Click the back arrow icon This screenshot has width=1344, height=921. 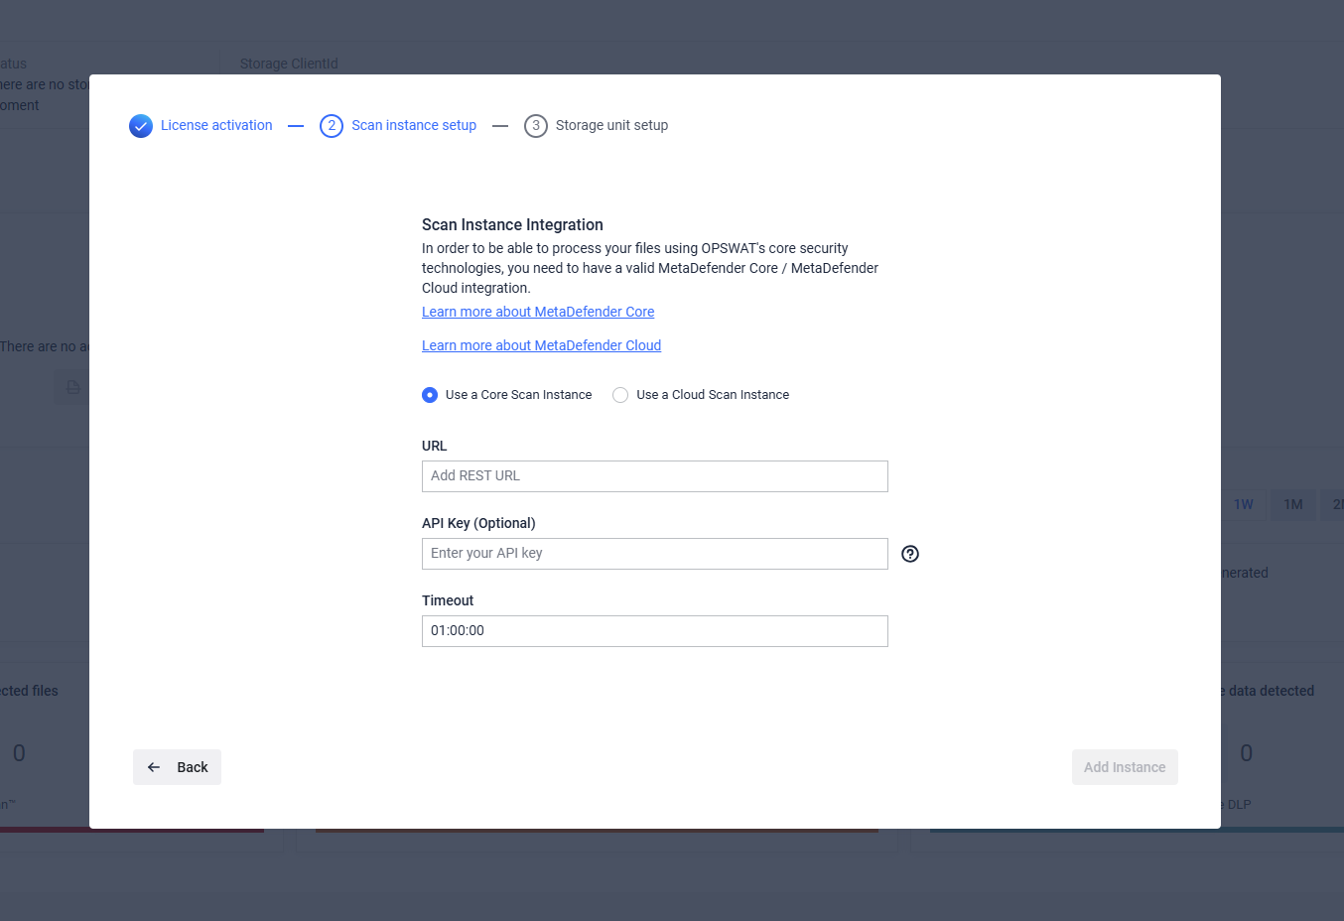pos(154,767)
